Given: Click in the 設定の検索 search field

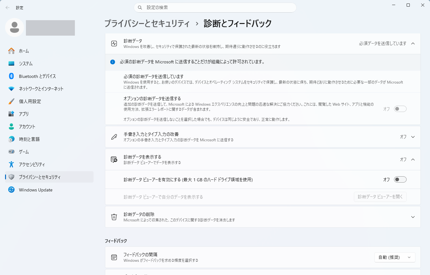Looking at the screenshot, I should (215, 8).
